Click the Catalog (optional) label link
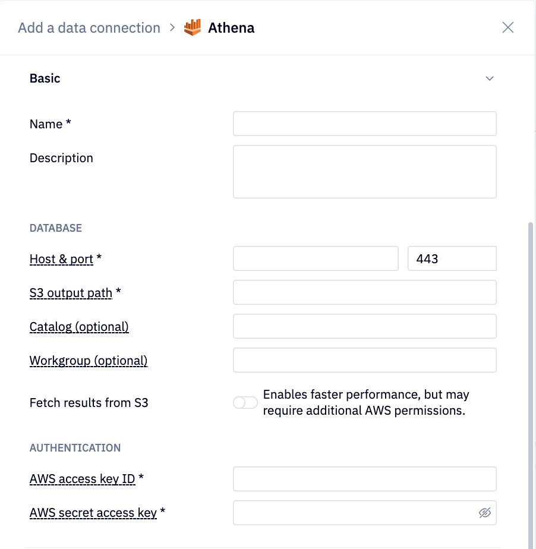The height and width of the screenshot is (549, 536). 79,326
